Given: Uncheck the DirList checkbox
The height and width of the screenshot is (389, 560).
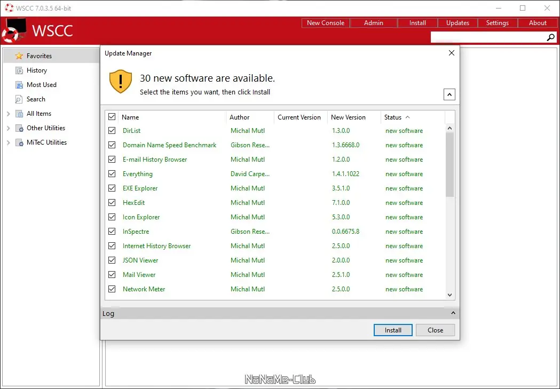Looking at the screenshot, I should [112, 131].
